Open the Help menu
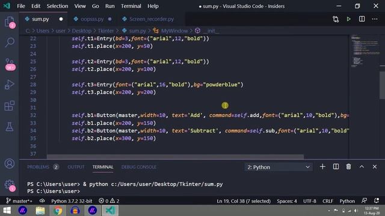 tap(153, 6)
